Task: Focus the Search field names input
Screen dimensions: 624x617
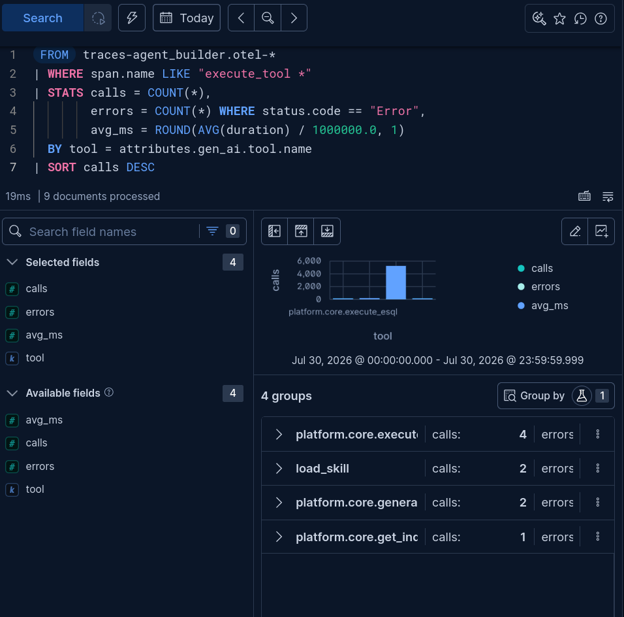Action: point(112,231)
